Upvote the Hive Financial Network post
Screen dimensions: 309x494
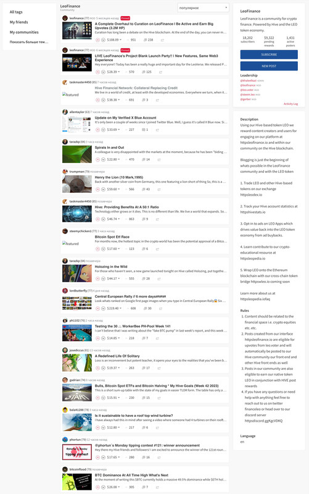click(x=97, y=100)
